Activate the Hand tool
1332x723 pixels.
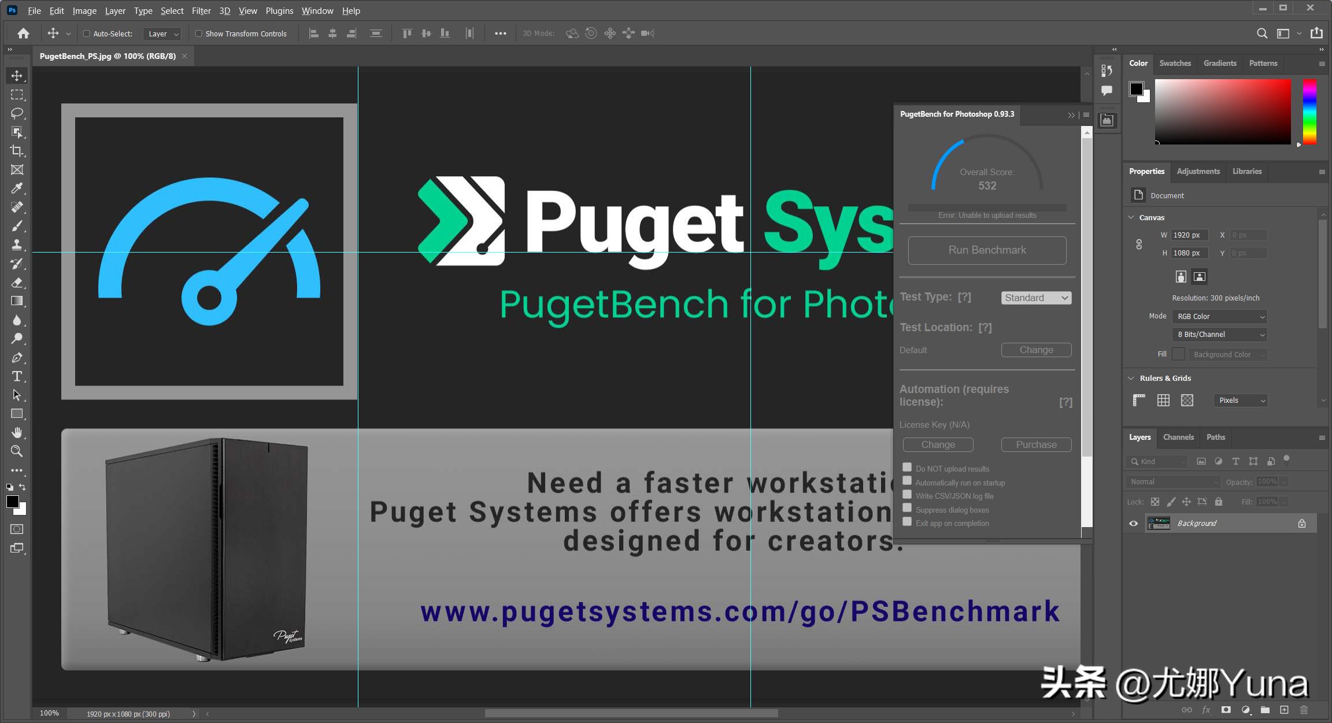pos(17,432)
